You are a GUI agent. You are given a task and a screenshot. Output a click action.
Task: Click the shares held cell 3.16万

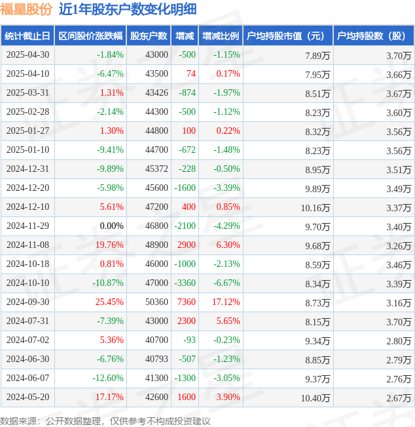[x=399, y=303]
